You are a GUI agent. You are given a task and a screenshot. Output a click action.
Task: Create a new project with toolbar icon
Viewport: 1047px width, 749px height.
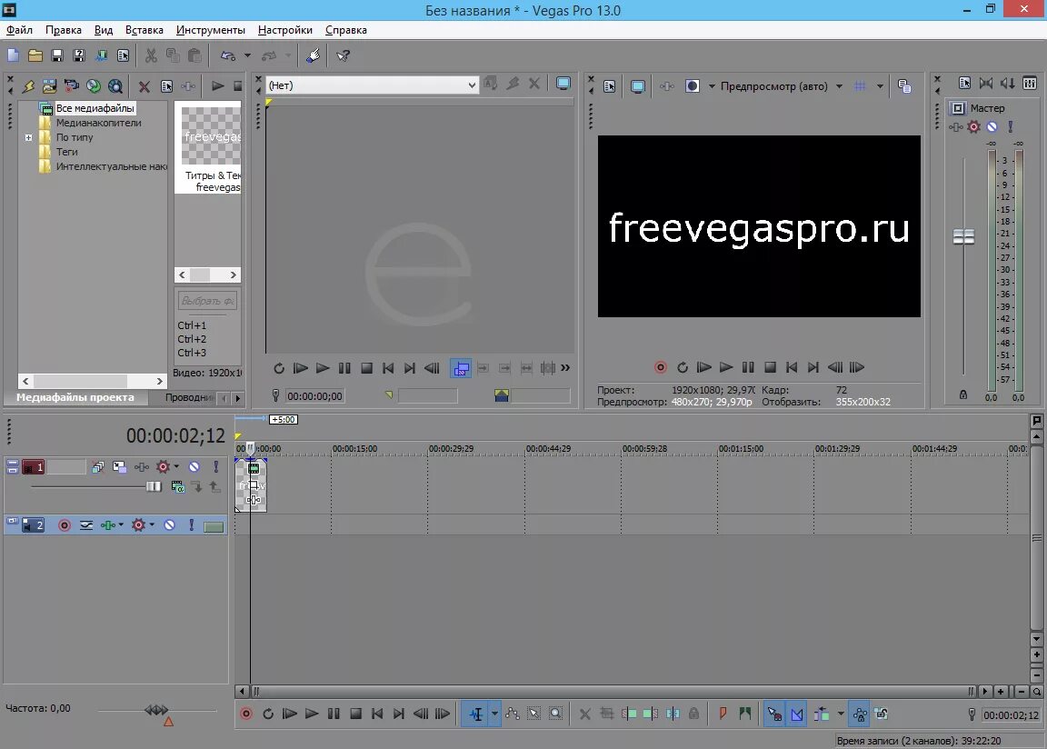pos(13,55)
